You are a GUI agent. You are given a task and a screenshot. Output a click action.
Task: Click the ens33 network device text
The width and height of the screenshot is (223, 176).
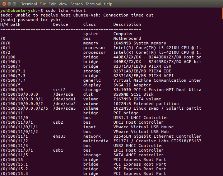click(x=59, y=136)
